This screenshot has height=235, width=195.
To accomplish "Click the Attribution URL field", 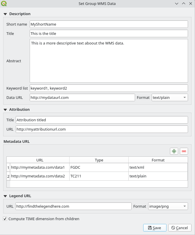I will [102, 129].
